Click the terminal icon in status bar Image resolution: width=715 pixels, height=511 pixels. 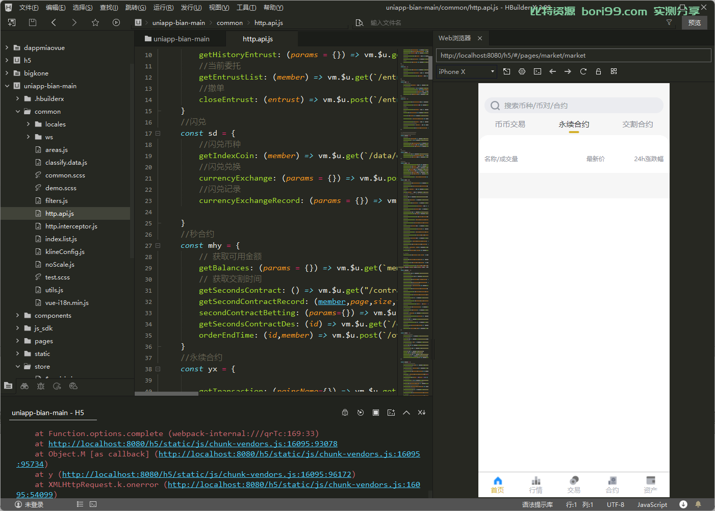(x=93, y=504)
